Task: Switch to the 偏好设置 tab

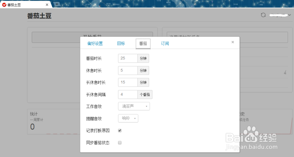Action: coord(95,44)
